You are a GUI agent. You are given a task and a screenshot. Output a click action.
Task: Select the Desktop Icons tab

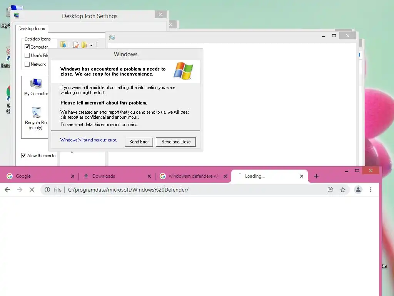[x=32, y=29]
